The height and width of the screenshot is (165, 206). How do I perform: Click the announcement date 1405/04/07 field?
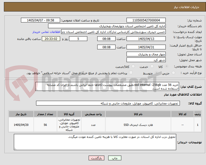pyautogui.click(x=41, y=20)
